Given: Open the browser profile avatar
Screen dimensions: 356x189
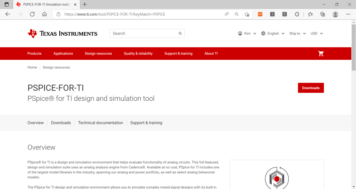Looking at the screenshot, I should click(x=335, y=14).
